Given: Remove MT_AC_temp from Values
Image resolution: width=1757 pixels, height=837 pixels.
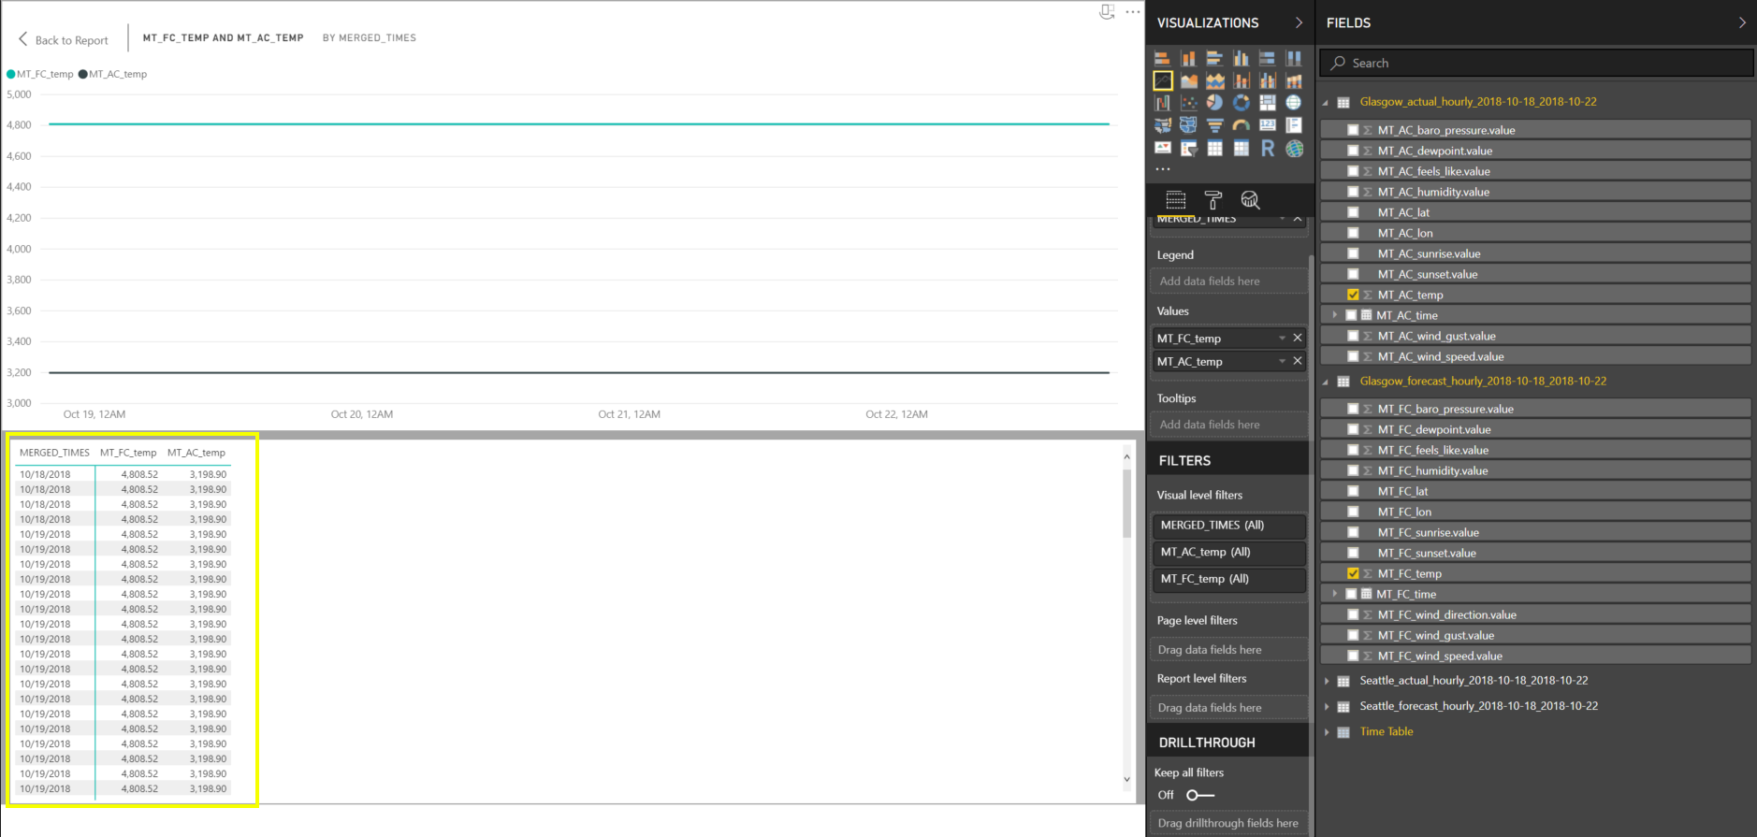Looking at the screenshot, I should coord(1298,361).
